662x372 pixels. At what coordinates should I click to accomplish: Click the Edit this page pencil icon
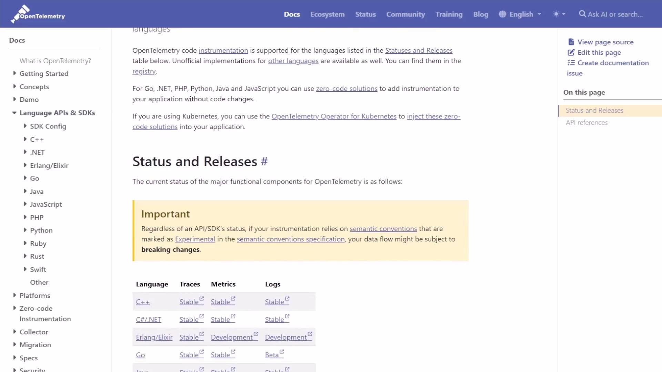pos(571,52)
